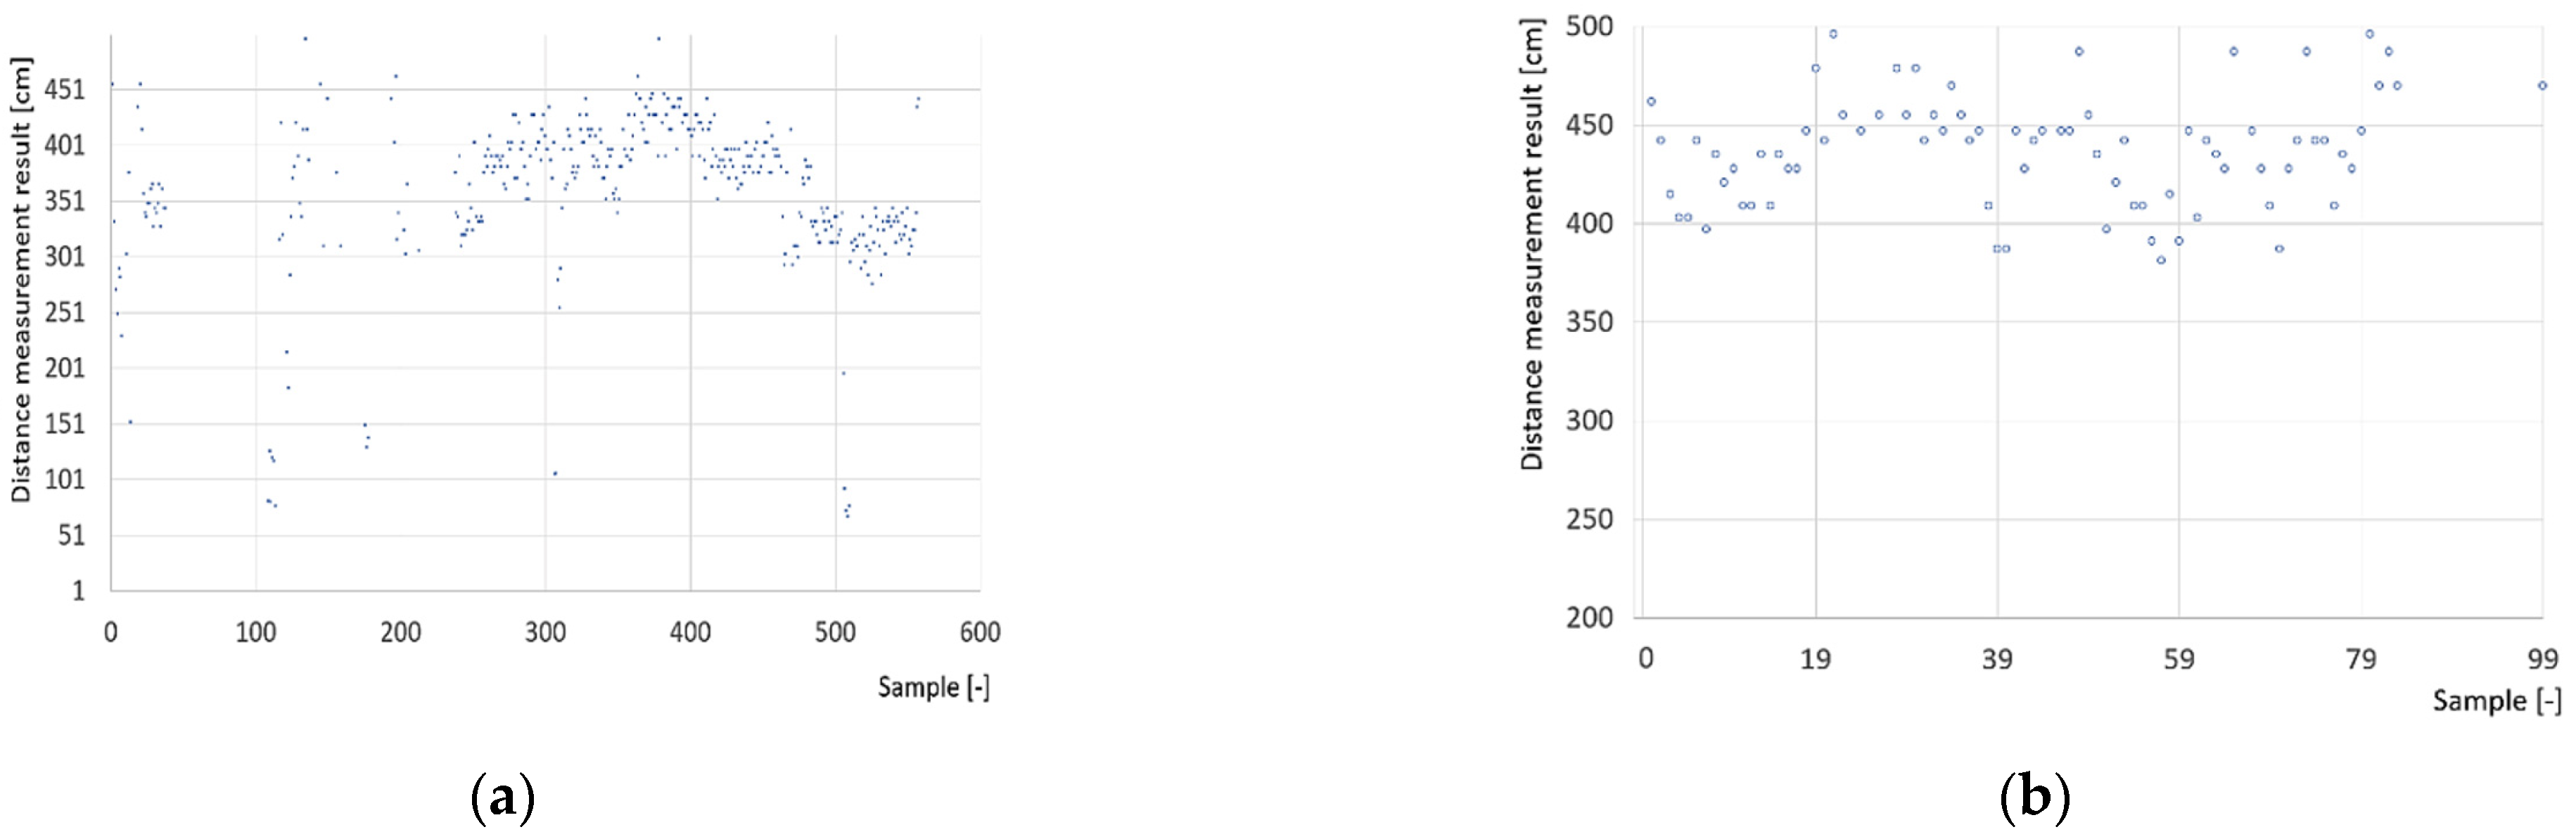
Task: Click the Sample [-] title under chart (a)
Action: [x=933, y=687]
